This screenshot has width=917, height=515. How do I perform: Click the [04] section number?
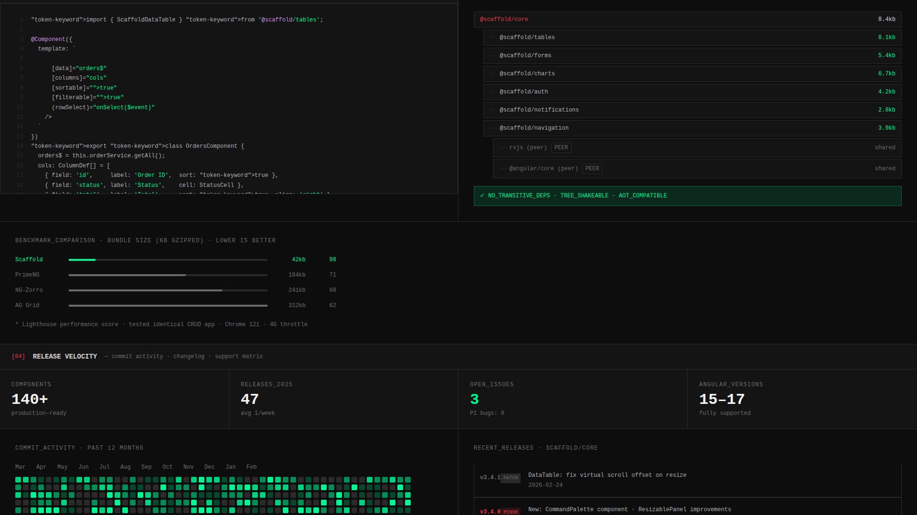(x=18, y=357)
